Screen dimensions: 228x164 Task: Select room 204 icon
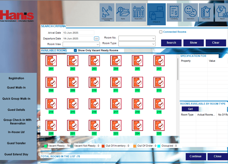point(116,60)
